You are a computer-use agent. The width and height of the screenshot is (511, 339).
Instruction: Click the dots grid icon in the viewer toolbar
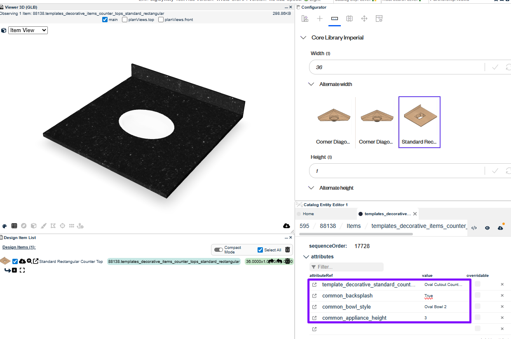tap(72, 226)
